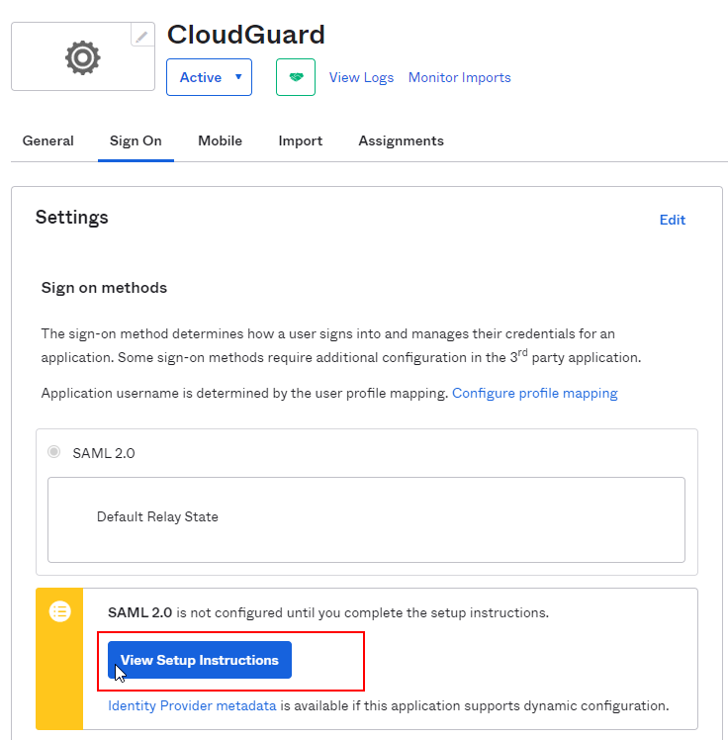This screenshot has width=728, height=740.
Task: Open the Mobile tab
Action: pyautogui.click(x=220, y=140)
